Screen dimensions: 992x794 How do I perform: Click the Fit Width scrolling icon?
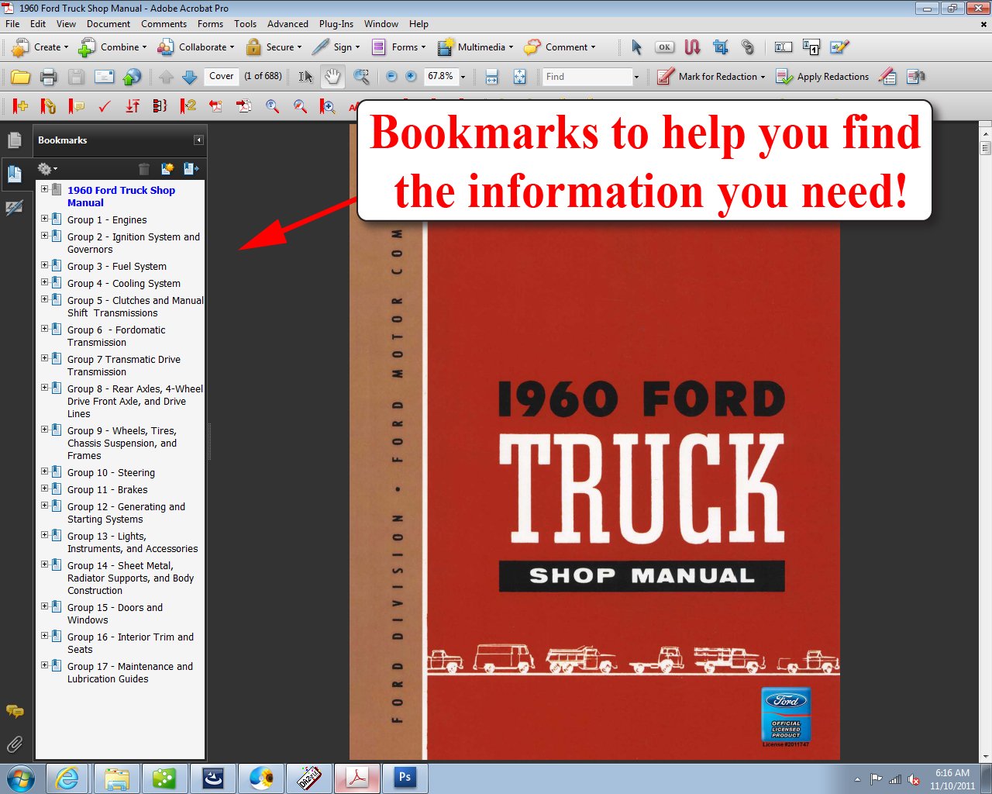[491, 77]
